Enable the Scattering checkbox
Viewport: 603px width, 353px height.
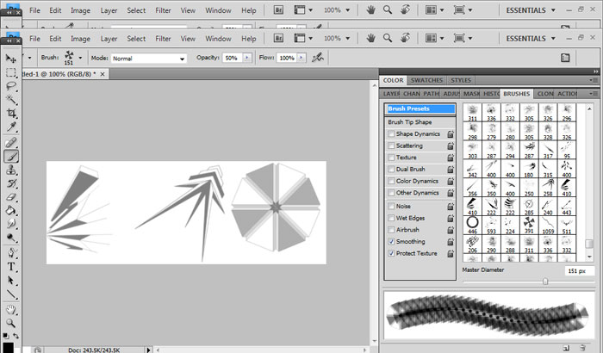[x=391, y=146]
